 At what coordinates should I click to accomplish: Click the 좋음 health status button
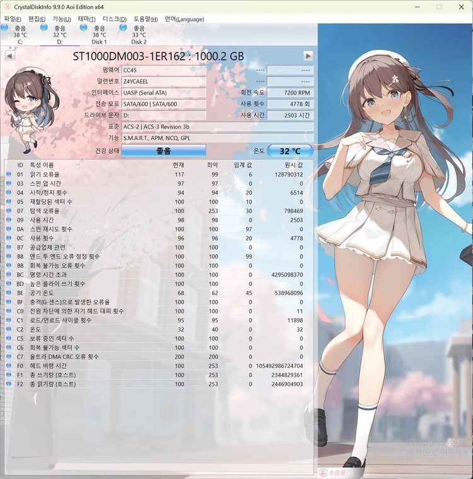pyautogui.click(x=163, y=151)
